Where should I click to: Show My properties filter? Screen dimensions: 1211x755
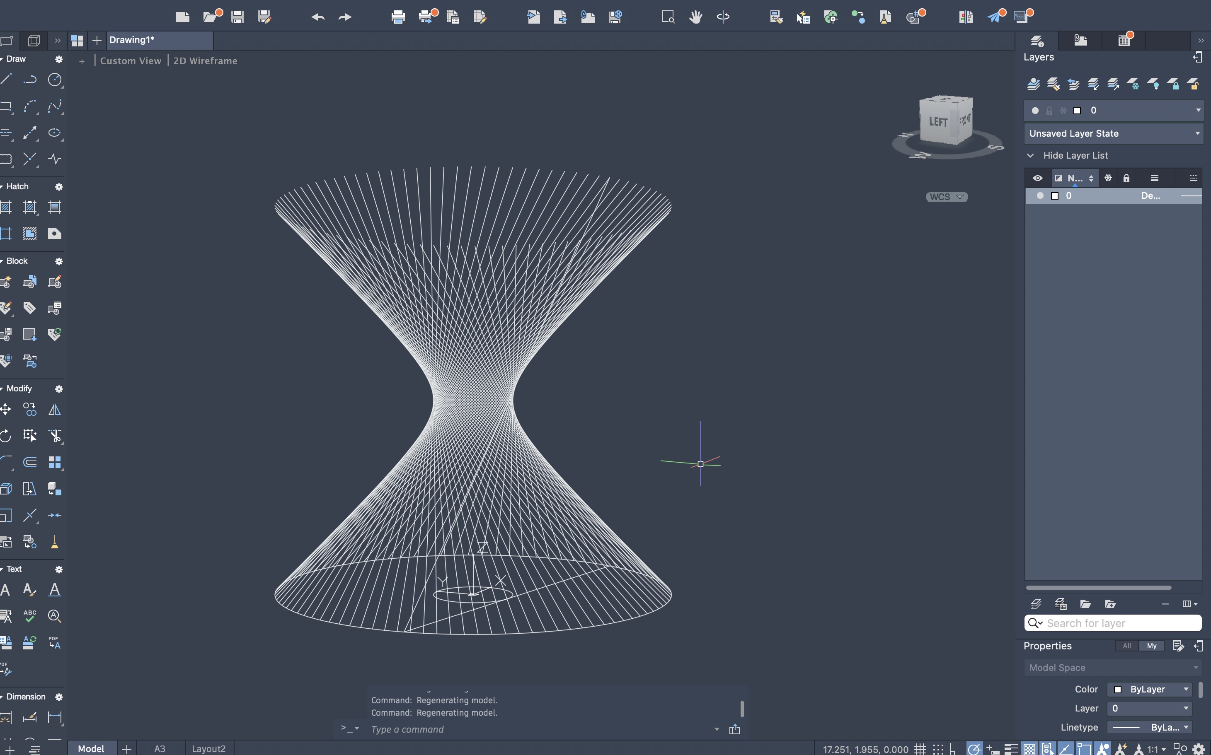tap(1152, 646)
